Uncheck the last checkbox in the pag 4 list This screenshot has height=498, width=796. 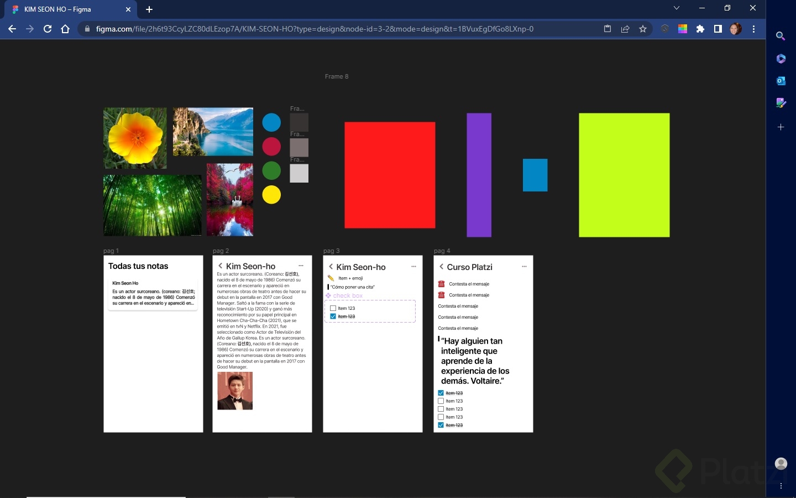(441, 425)
